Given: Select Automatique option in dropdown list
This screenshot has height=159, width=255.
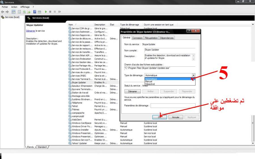Looking at the screenshot, I should 151,79.
